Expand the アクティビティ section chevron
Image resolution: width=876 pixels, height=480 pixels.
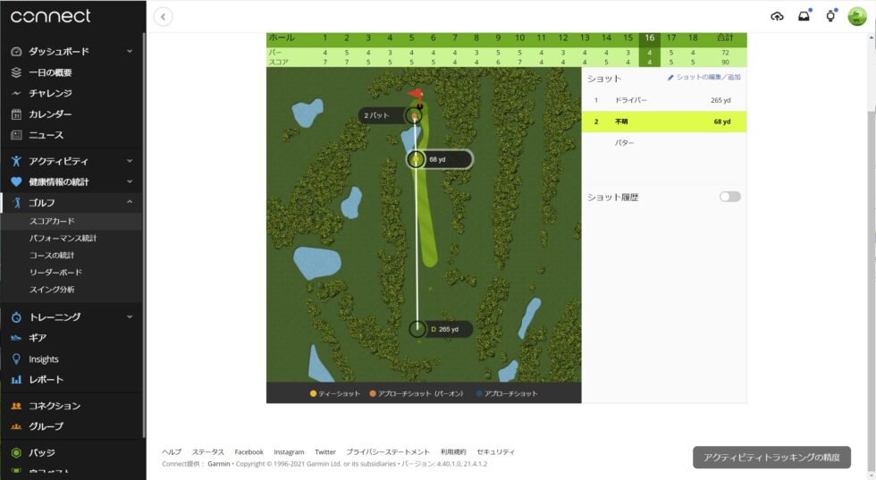coord(130,161)
